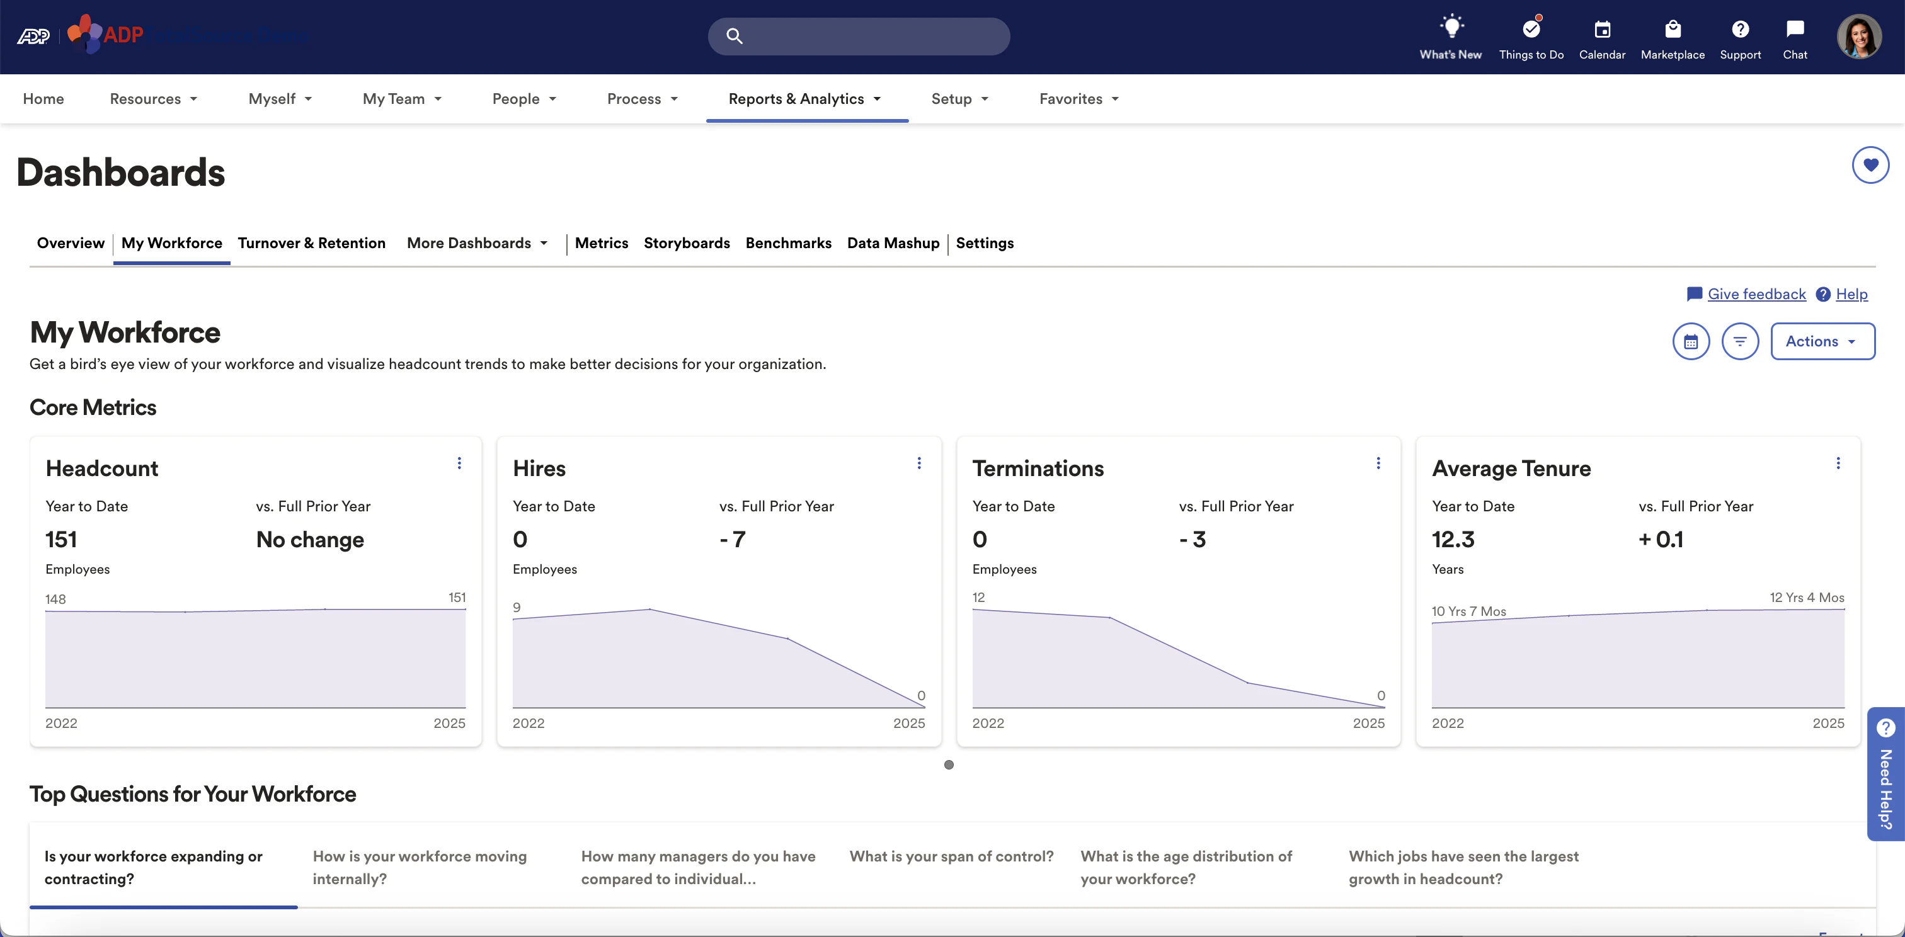Open the date range calendar icon near Actions

pos(1691,341)
